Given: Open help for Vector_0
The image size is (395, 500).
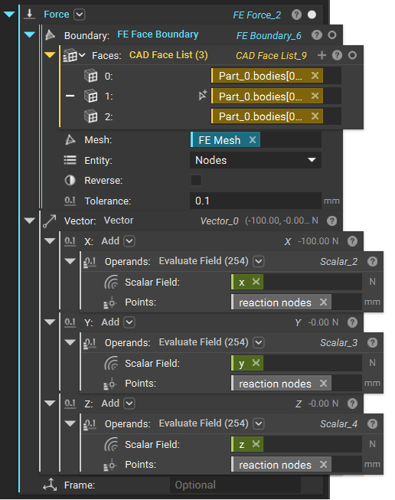Looking at the screenshot, I should [332, 221].
